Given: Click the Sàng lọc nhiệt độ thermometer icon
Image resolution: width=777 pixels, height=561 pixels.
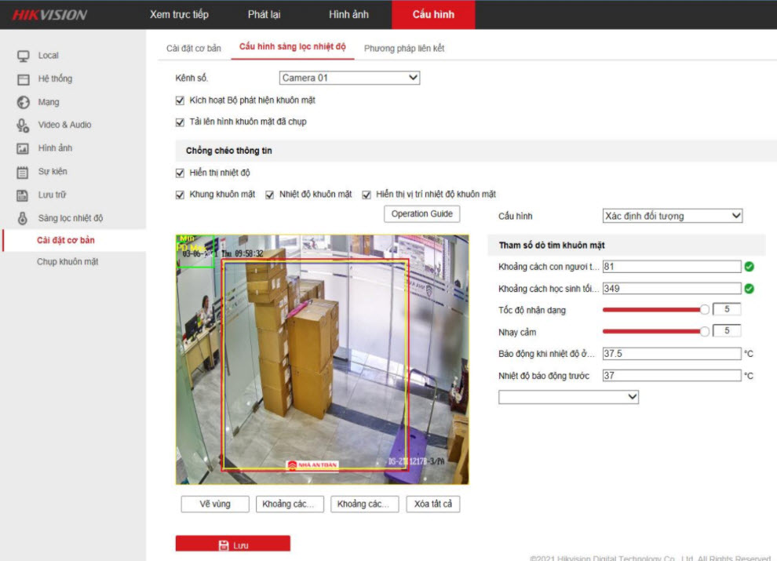Looking at the screenshot, I should (x=24, y=218).
